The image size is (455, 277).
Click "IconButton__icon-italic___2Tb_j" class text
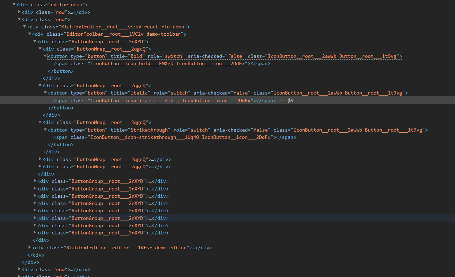pos(135,100)
